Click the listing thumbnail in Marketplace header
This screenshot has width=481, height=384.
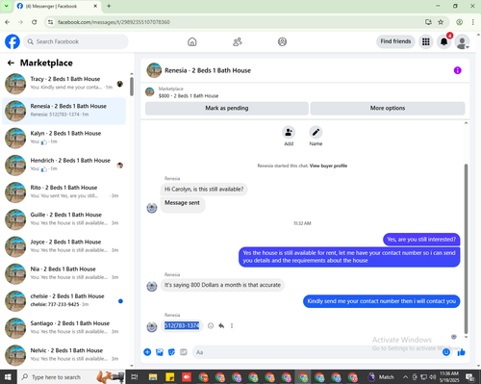pos(150,92)
